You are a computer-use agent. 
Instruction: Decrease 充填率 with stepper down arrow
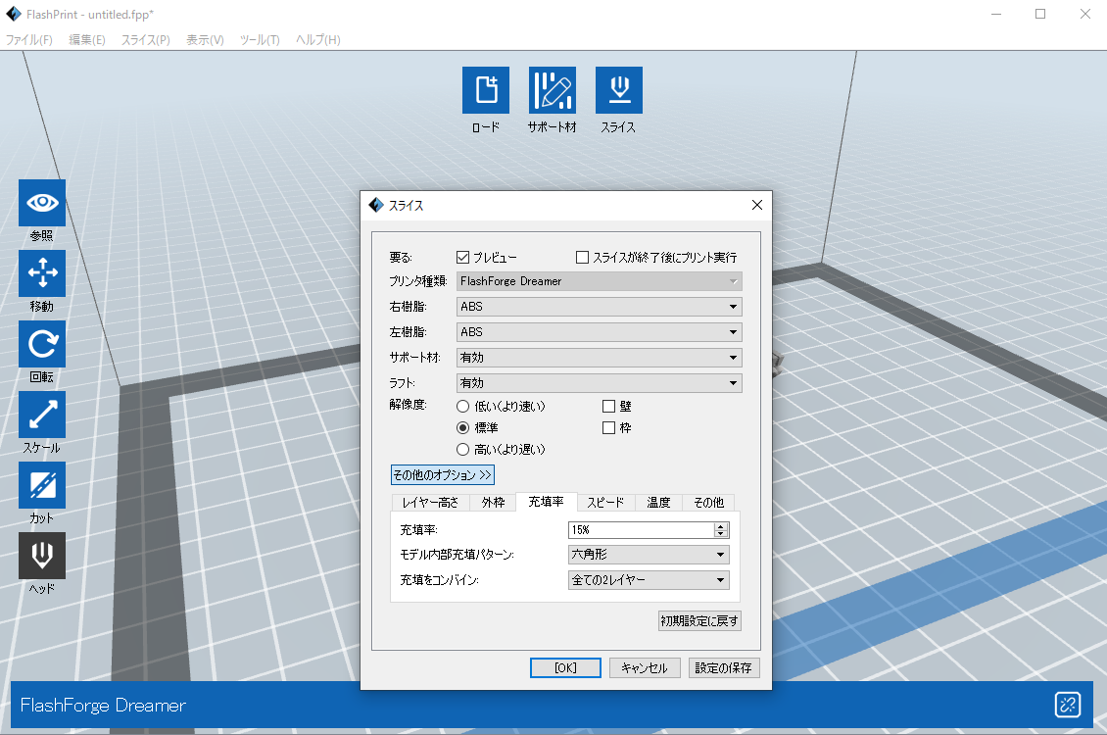[721, 534]
